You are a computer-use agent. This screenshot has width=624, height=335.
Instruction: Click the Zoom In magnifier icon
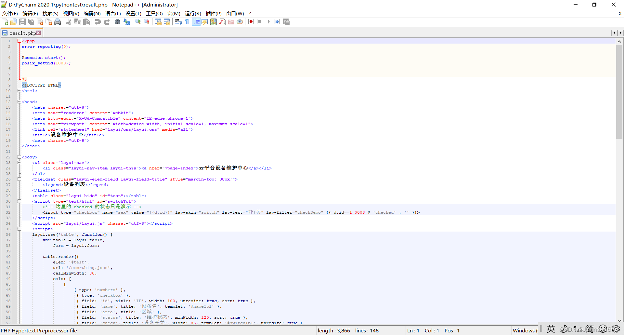click(138, 22)
